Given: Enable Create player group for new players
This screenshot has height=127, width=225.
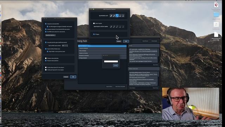Looking at the screenshot, I should (x=46, y=67).
